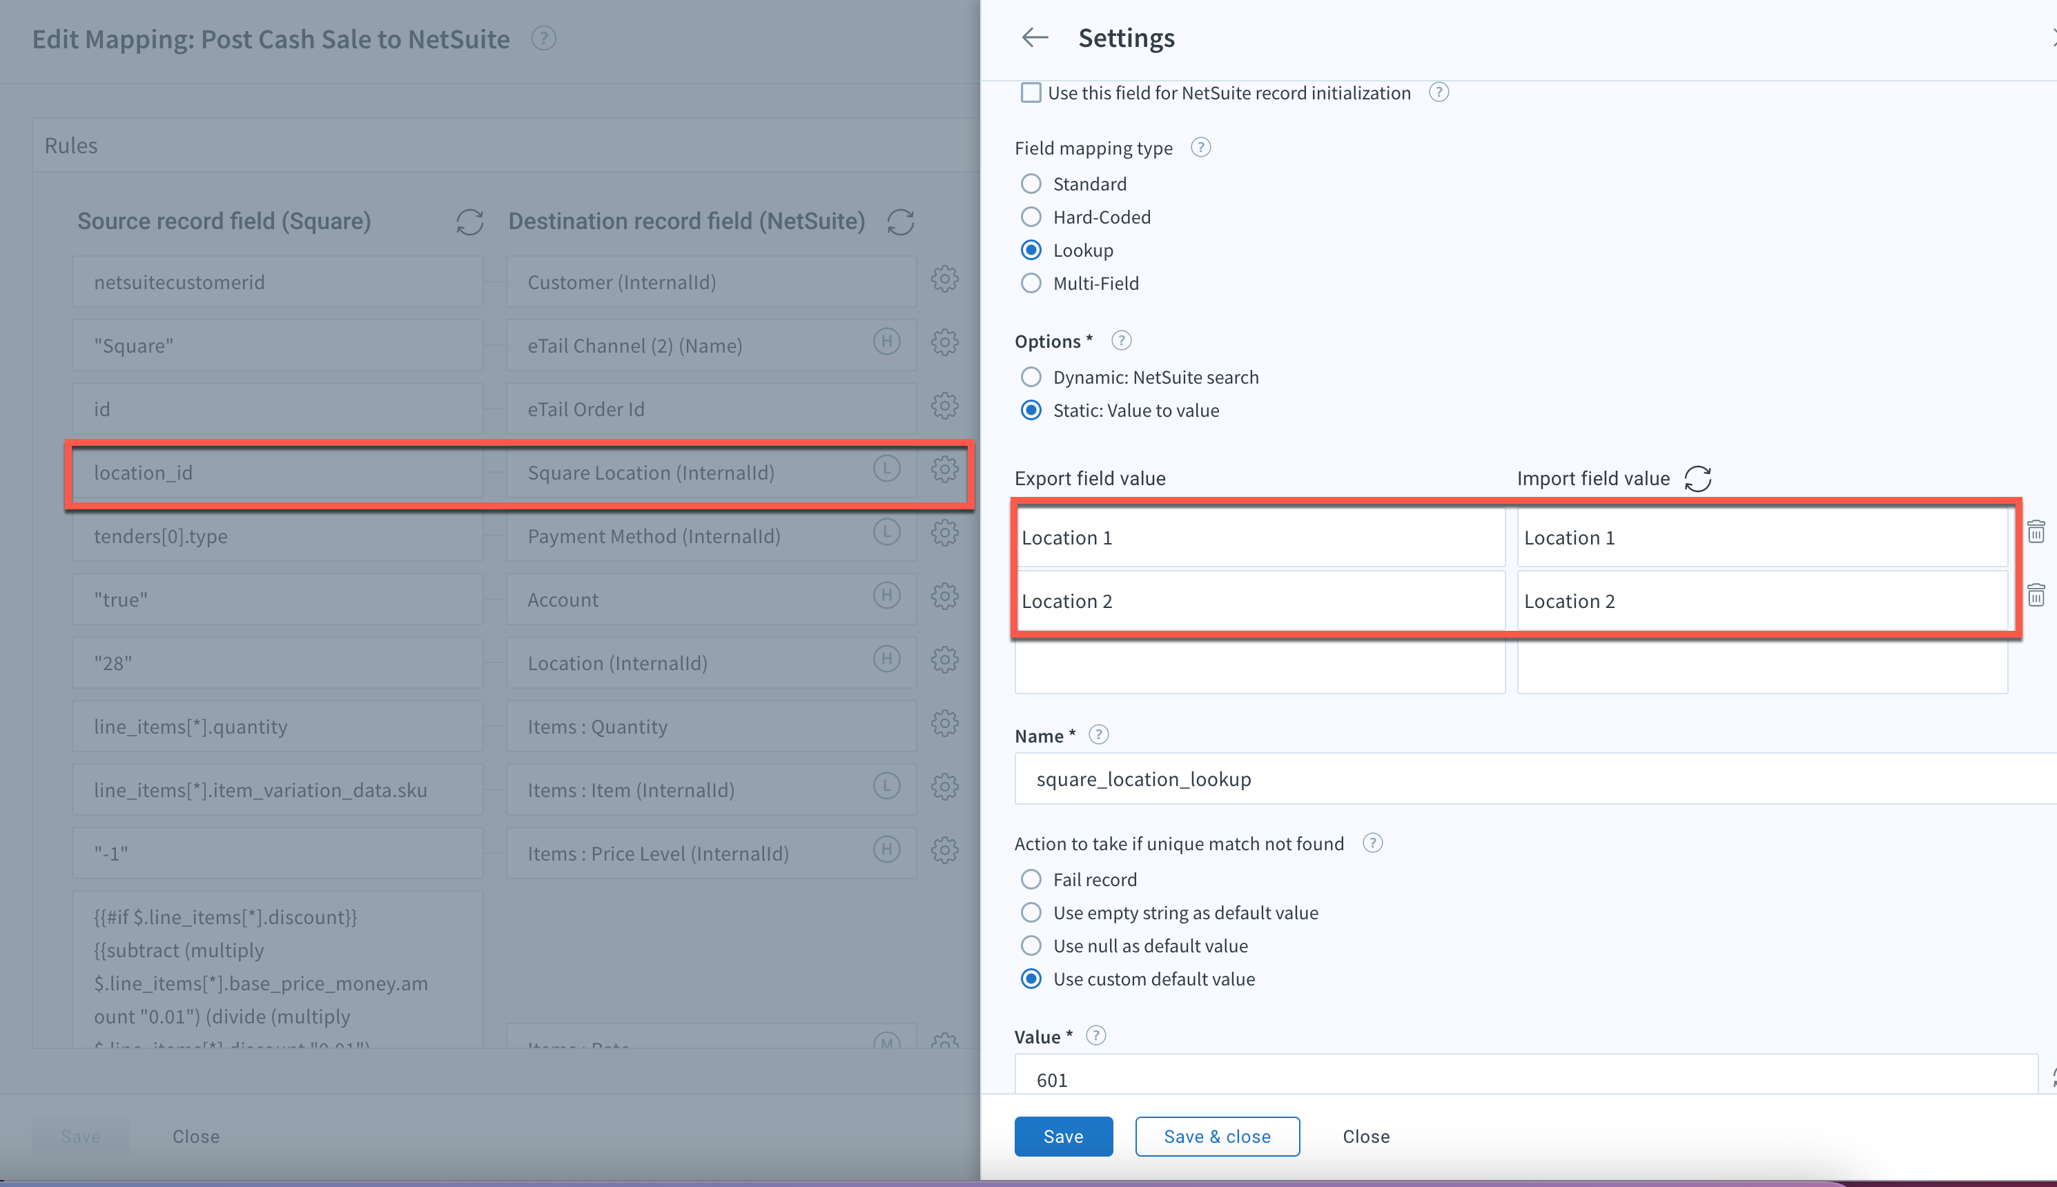Image resolution: width=2057 pixels, height=1187 pixels.
Task: Delete the Location 2 mapping row
Action: pos(2036,594)
